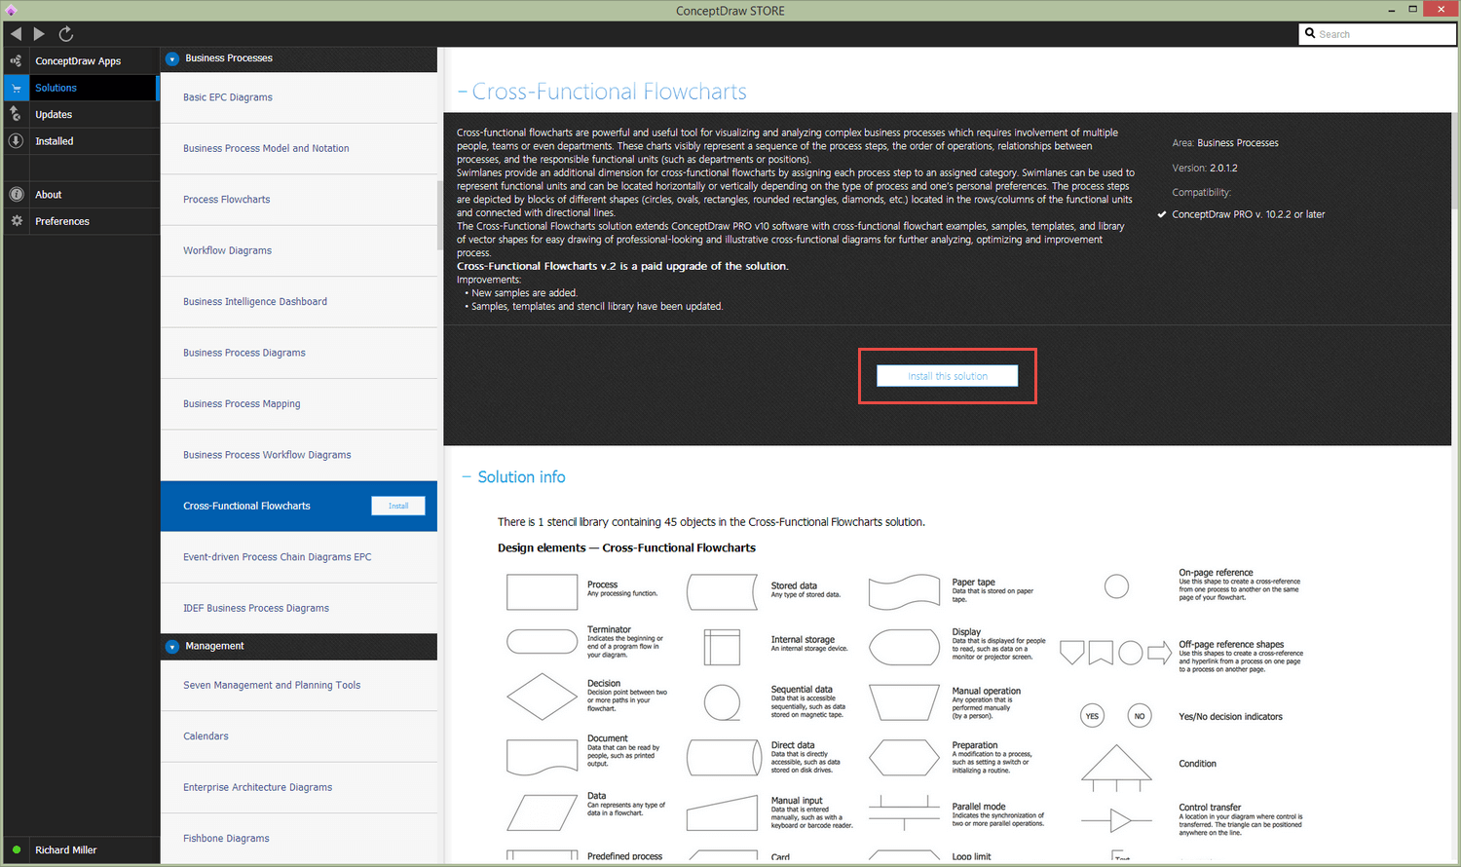Viewport: 1461px width, 867px height.
Task: Click the NO decision indicator
Action: pos(1140,716)
